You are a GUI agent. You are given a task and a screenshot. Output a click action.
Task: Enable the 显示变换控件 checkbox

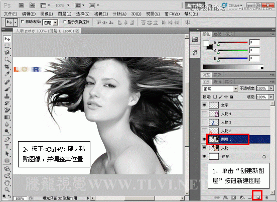pos(65,22)
